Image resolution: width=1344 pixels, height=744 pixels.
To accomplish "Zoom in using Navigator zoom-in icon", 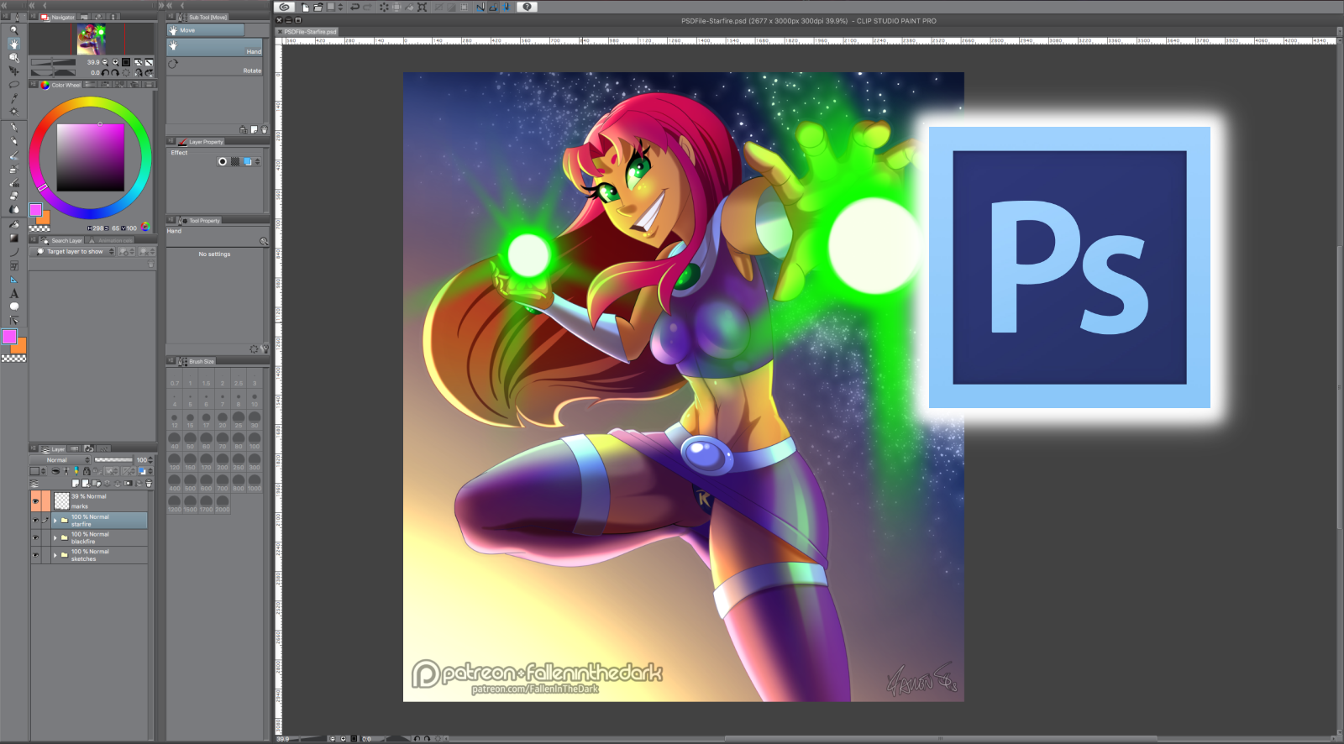I will click(116, 62).
